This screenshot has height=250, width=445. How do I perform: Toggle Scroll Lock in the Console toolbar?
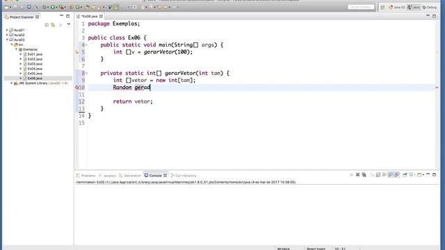pos(378,174)
